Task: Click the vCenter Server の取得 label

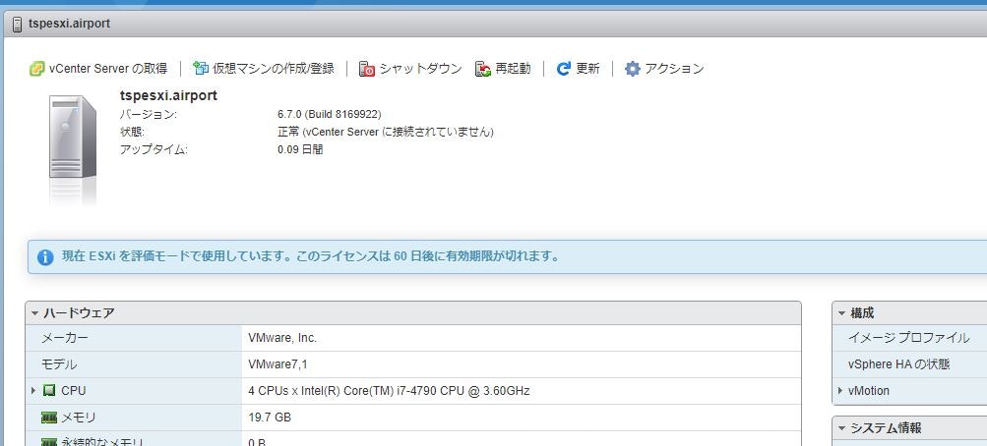Action: coord(108,69)
